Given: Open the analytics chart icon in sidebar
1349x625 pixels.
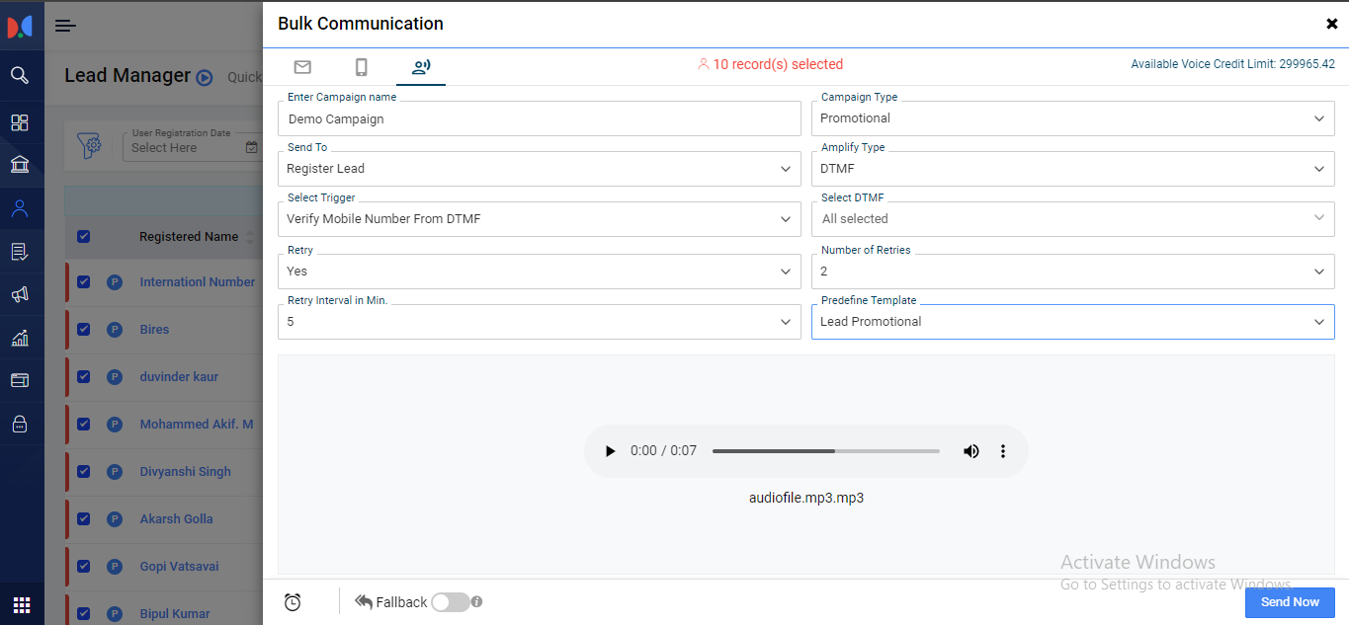Looking at the screenshot, I should [x=20, y=338].
